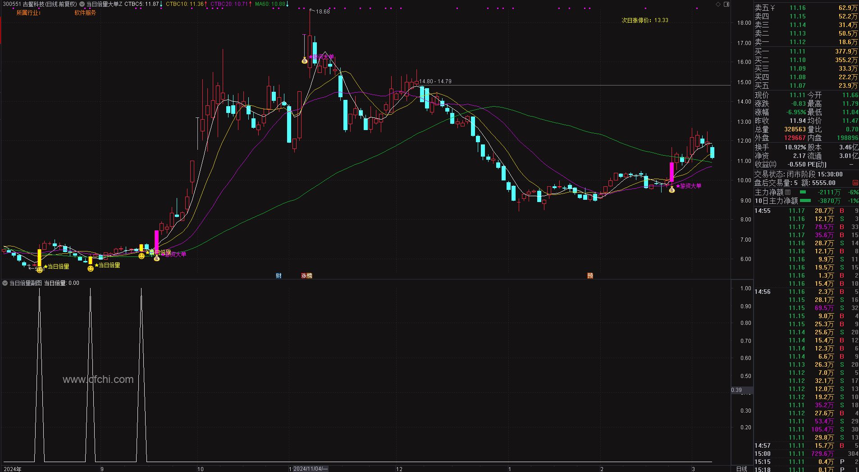Click the 换手 value 10.92%
This screenshot has height=472, width=859.
795,147
